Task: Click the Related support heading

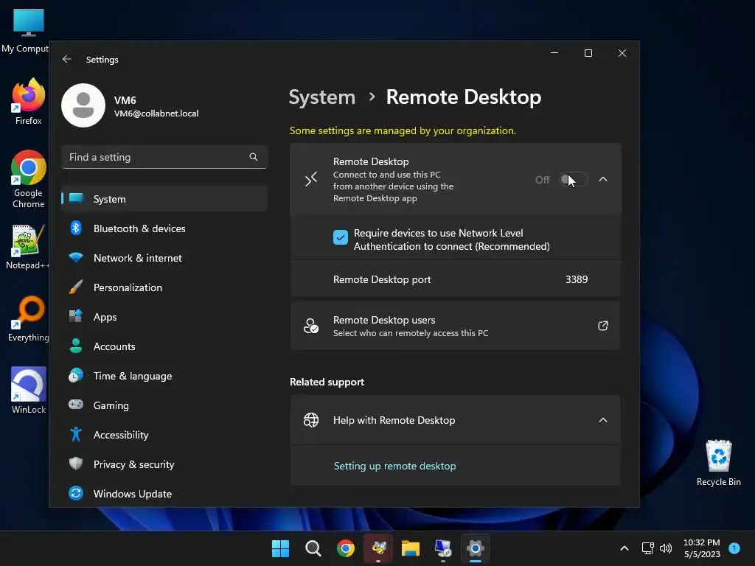Action: pos(327,382)
